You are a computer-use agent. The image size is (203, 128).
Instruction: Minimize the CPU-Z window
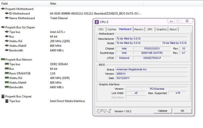(171, 21)
